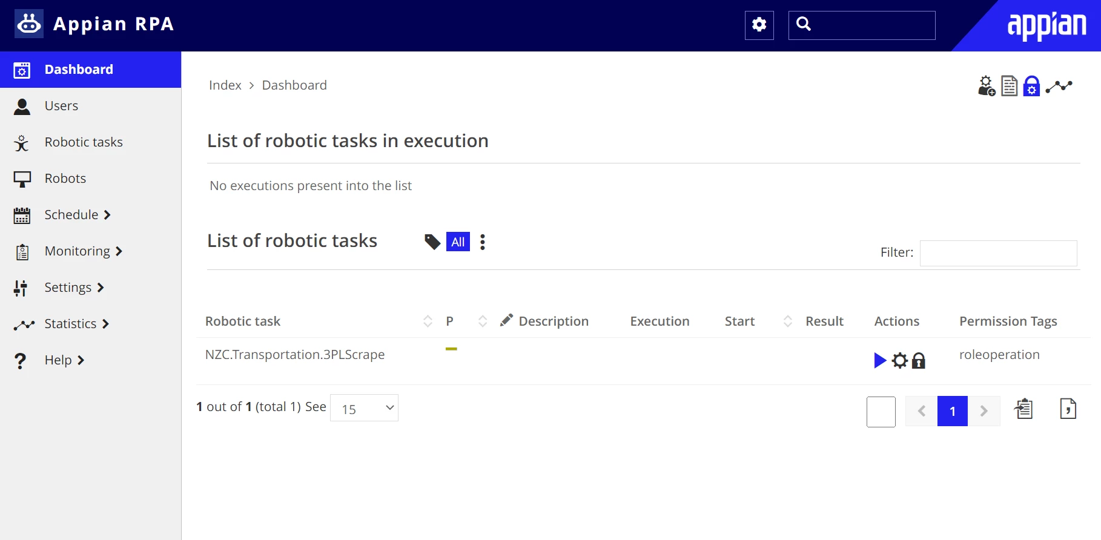This screenshot has width=1101, height=540.
Task: Click the Robotic tasks figure icon
Action: click(x=22, y=143)
